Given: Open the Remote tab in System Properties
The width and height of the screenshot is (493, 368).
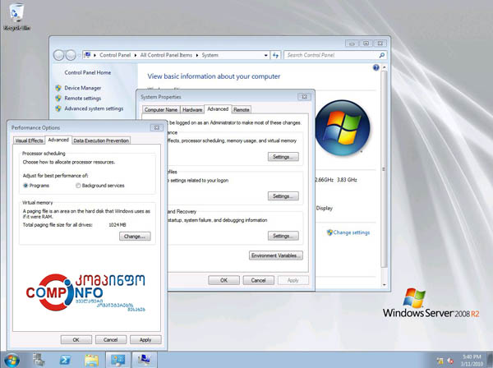Looking at the screenshot, I should (x=241, y=110).
